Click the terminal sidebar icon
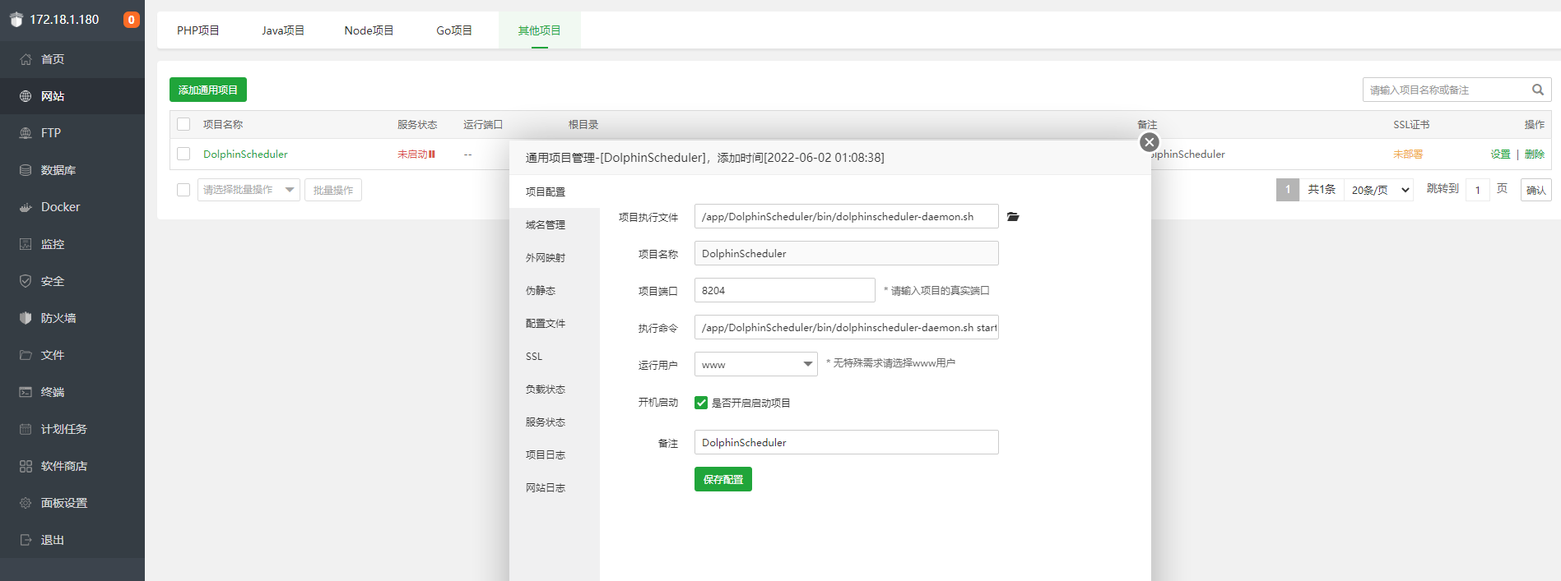Screen dimensions: 1561x581 pyautogui.click(x=26, y=392)
